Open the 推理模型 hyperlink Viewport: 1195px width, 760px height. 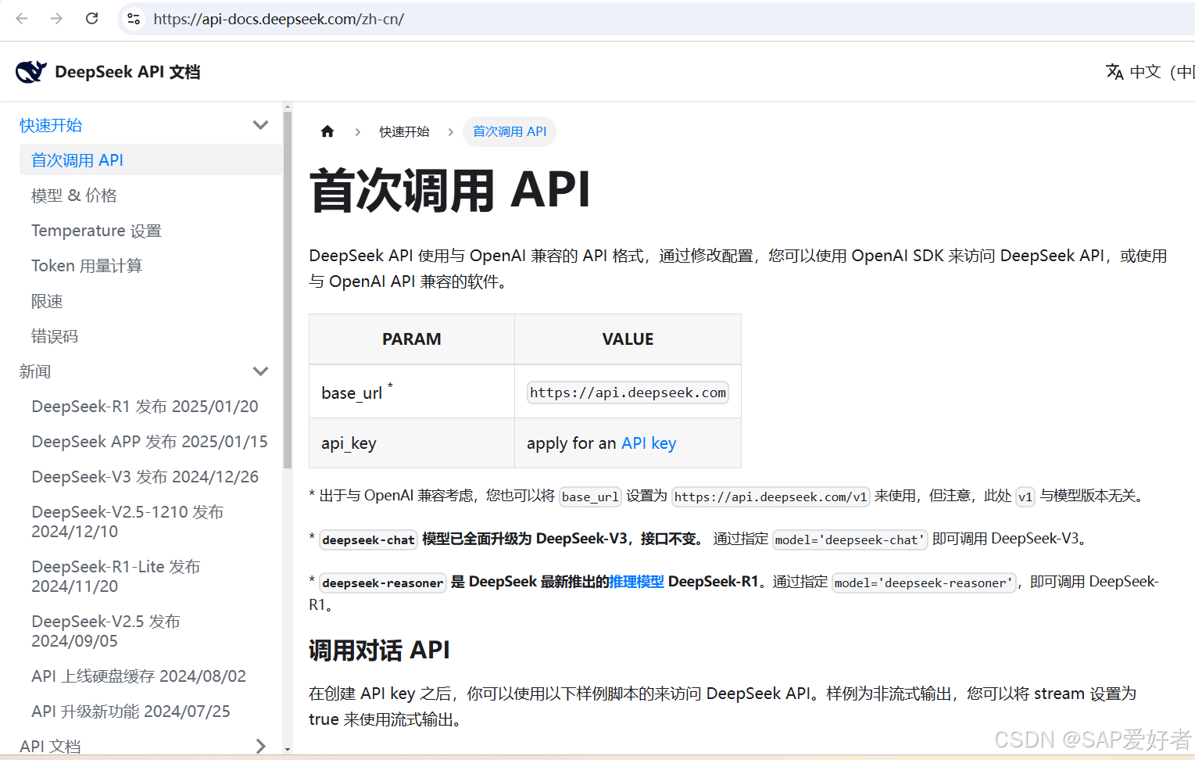click(635, 581)
